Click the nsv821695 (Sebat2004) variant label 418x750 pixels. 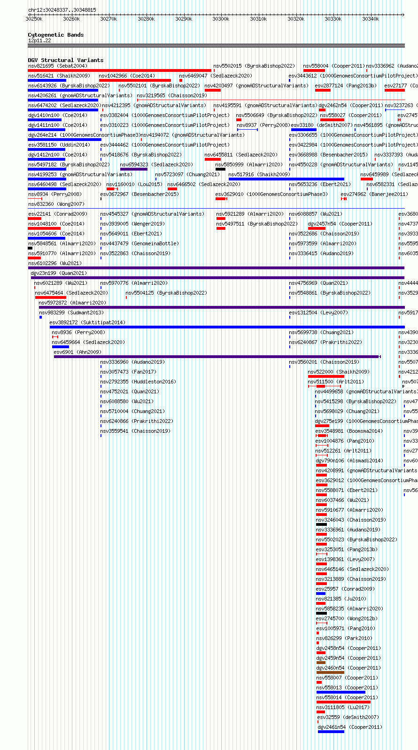pos(58,66)
